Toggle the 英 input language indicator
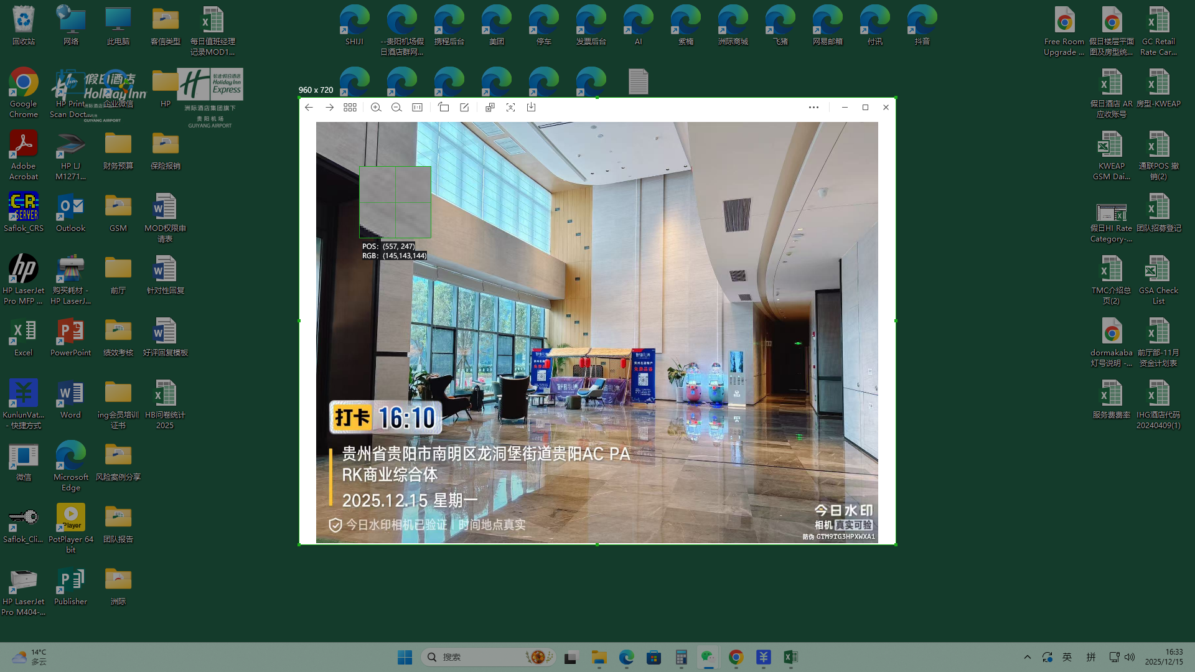The height and width of the screenshot is (672, 1195). 1067,657
